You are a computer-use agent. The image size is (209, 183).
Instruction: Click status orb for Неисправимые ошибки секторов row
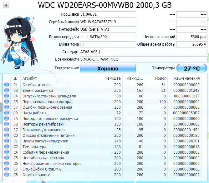[7, 163]
